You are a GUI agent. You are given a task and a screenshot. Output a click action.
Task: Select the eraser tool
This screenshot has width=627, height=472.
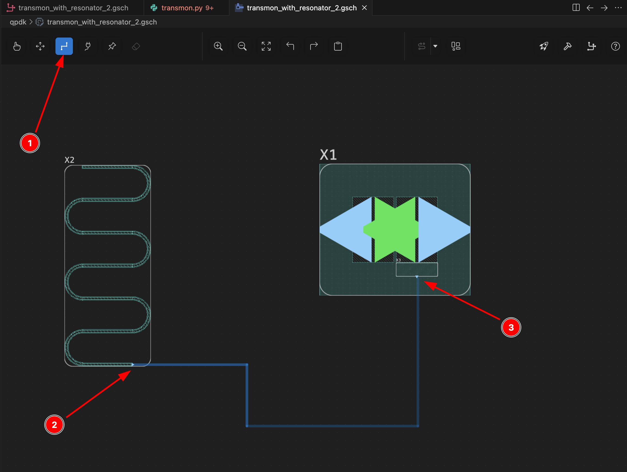pos(136,46)
